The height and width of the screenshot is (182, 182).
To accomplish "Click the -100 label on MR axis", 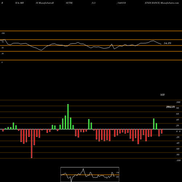I will point(178,161).
